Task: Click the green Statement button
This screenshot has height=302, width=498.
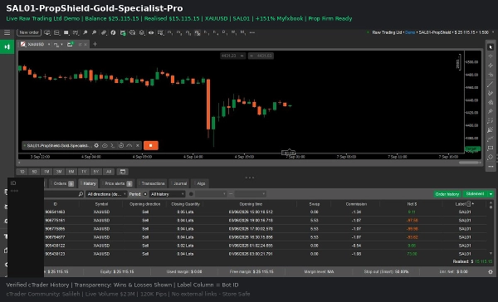Action: pyautogui.click(x=475, y=194)
